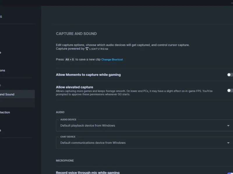The height and width of the screenshot is (174, 233).
Task: Click the 'Default playback device from Windows' text
Action: 88,126
